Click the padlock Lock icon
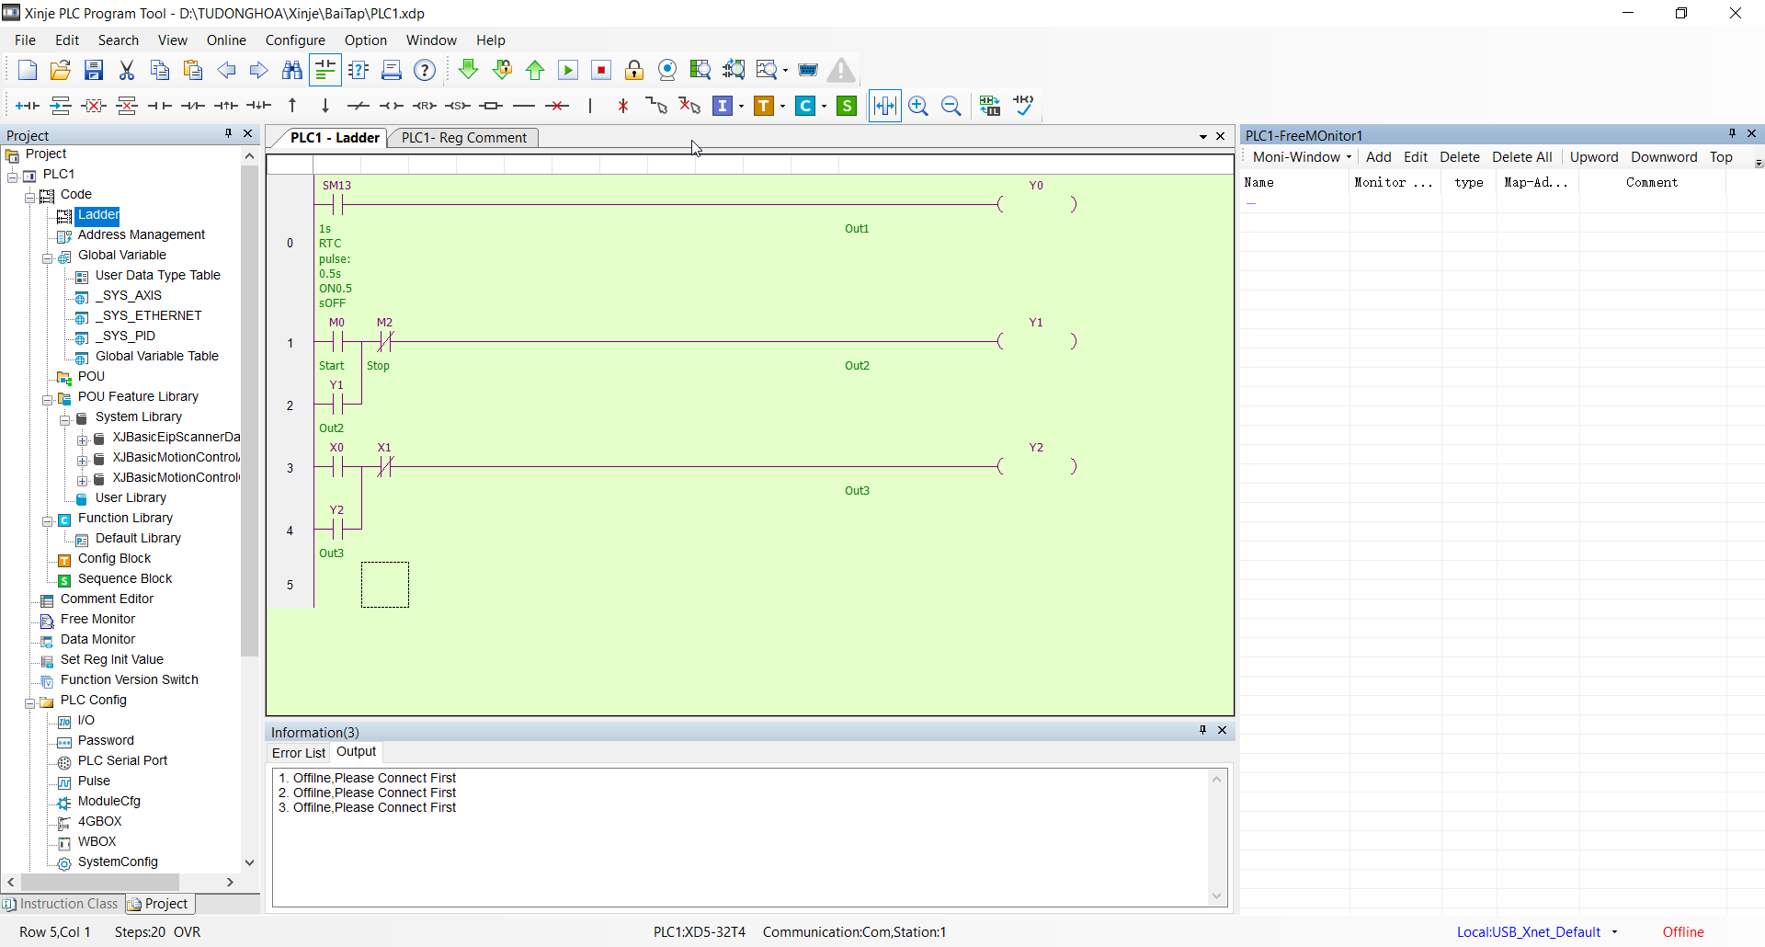Image resolution: width=1765 pixels, height=947 pixels. [x=634, y=71]
